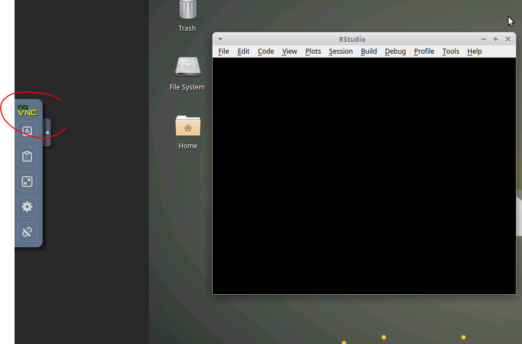Open the RStudio Edit menu
The width and height of the screenshot is (522, 344).
click(x=243, y=51)
